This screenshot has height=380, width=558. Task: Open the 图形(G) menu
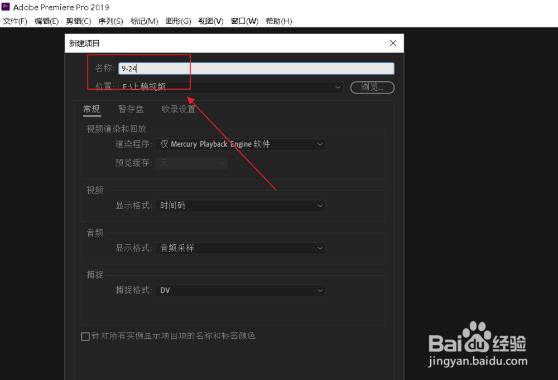pyautogui.click(x=178, y=21)
